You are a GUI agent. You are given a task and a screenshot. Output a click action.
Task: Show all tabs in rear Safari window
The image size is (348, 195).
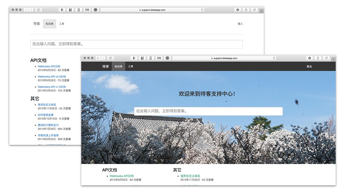[254, 10]
